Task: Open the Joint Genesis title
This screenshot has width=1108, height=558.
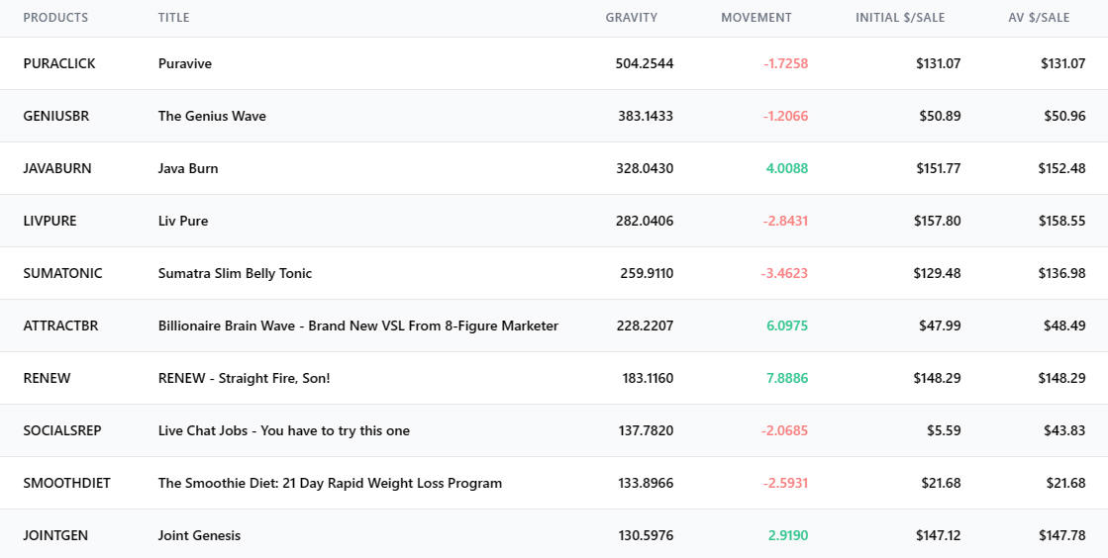Action: click(199, 535)
